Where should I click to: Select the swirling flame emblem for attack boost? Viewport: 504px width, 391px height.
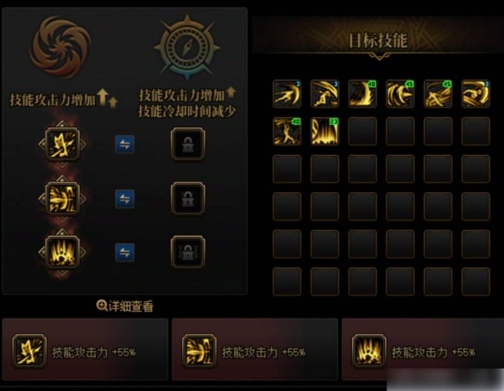(60, 47)
